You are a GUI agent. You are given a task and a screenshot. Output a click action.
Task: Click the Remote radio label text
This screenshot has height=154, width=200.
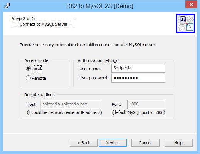coord(39,78)
